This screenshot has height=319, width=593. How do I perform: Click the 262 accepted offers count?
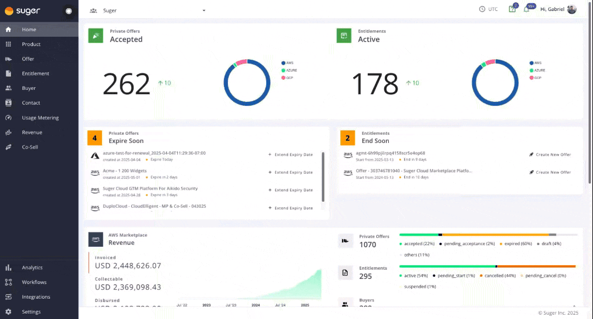coord(126,84)
